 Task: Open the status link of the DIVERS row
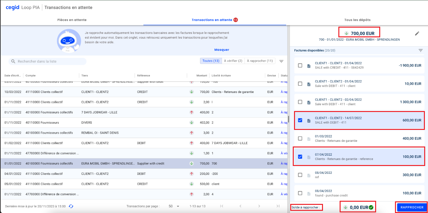[284, 123]
